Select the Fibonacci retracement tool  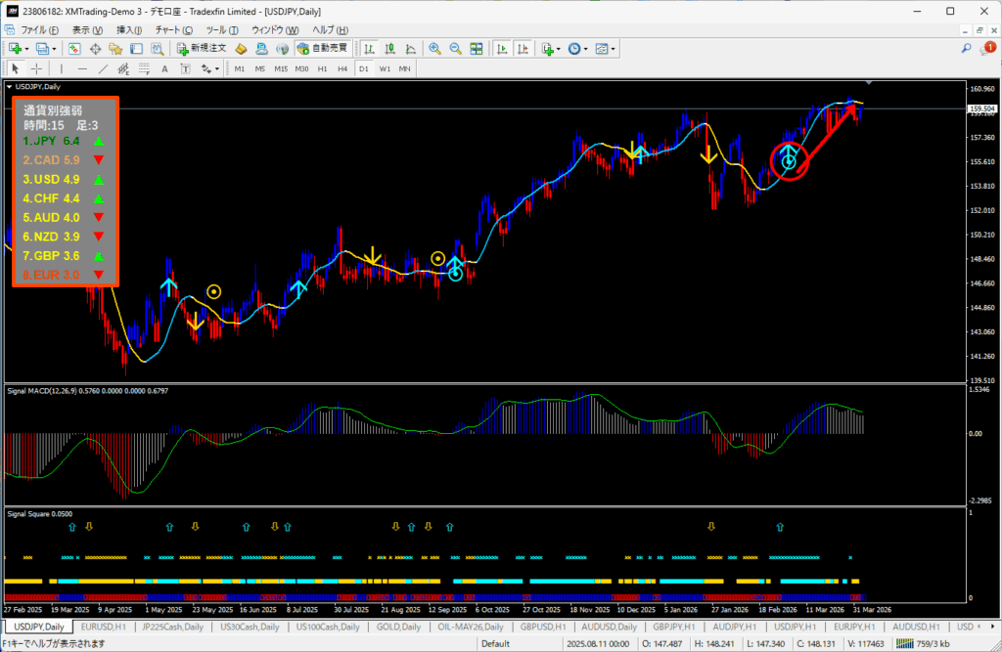[x=143, y=68]
